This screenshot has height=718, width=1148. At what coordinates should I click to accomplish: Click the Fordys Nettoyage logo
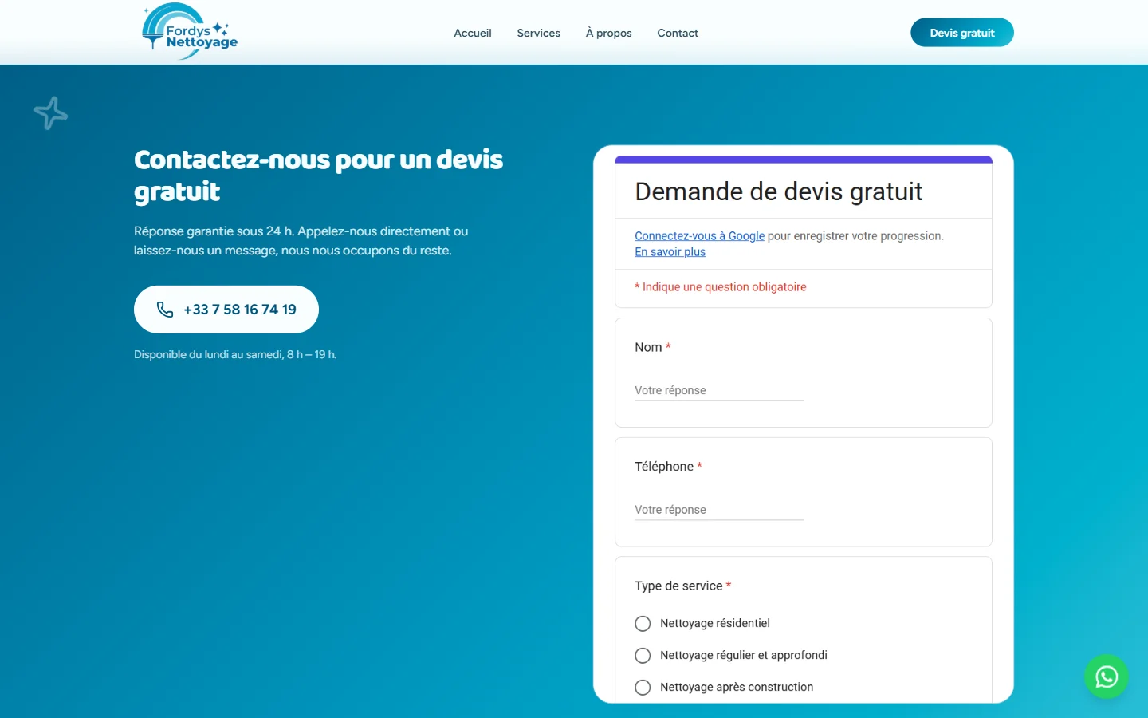pyautogui.click(x=190, y=32)
